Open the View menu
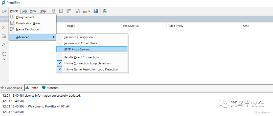273x116 pixels. 33,11
